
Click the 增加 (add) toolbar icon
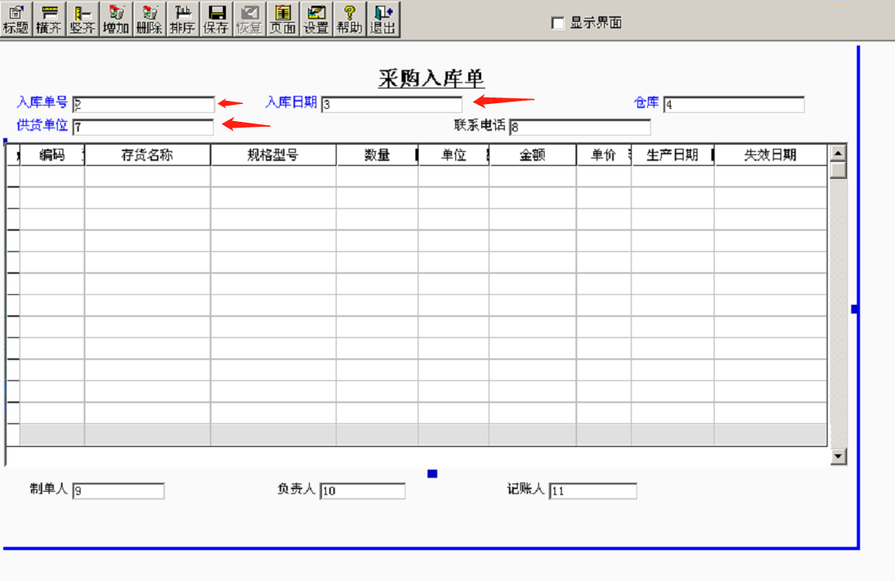[116, 20]
